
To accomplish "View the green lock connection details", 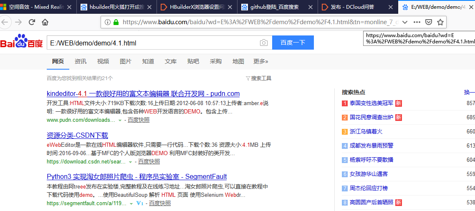I will (116, 22).
